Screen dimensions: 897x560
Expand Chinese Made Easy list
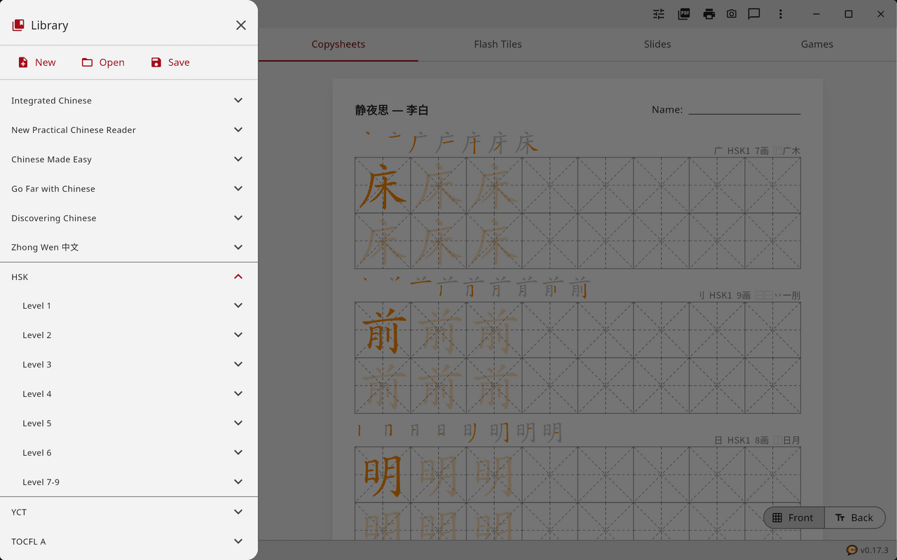click(129, 159)
